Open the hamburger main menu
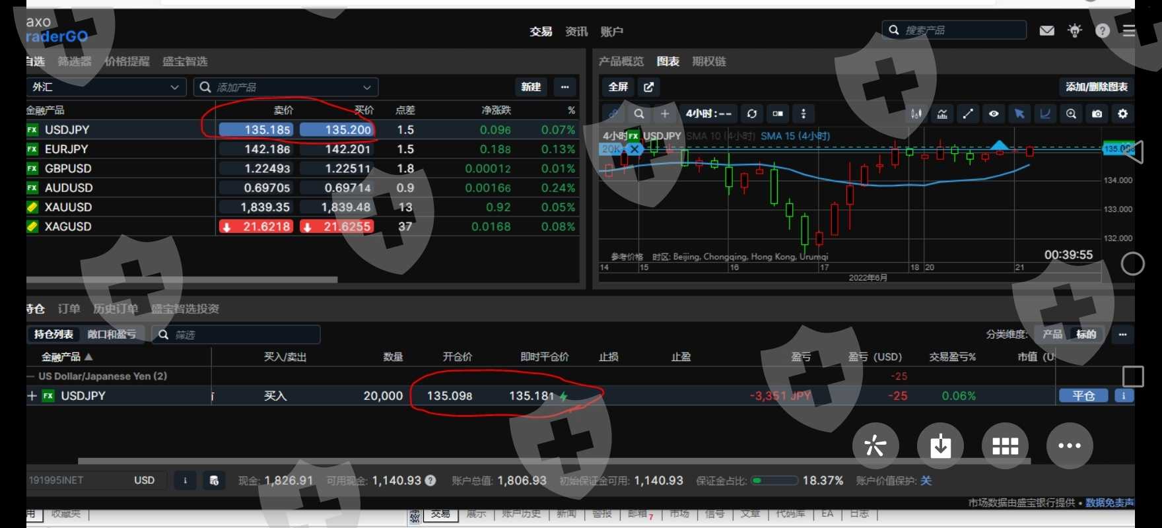Viewport: 1162px width, 528px height. pyautogui.click(x=1128, y=31)
